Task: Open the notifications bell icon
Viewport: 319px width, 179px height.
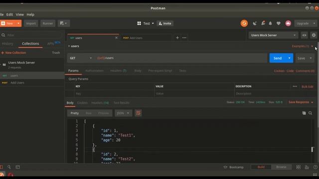Action: pos(270,23)
